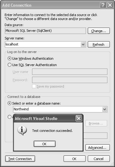115x167 pixels.
Task: Confirm Add Connection dialog with OK
Action: 74,159
